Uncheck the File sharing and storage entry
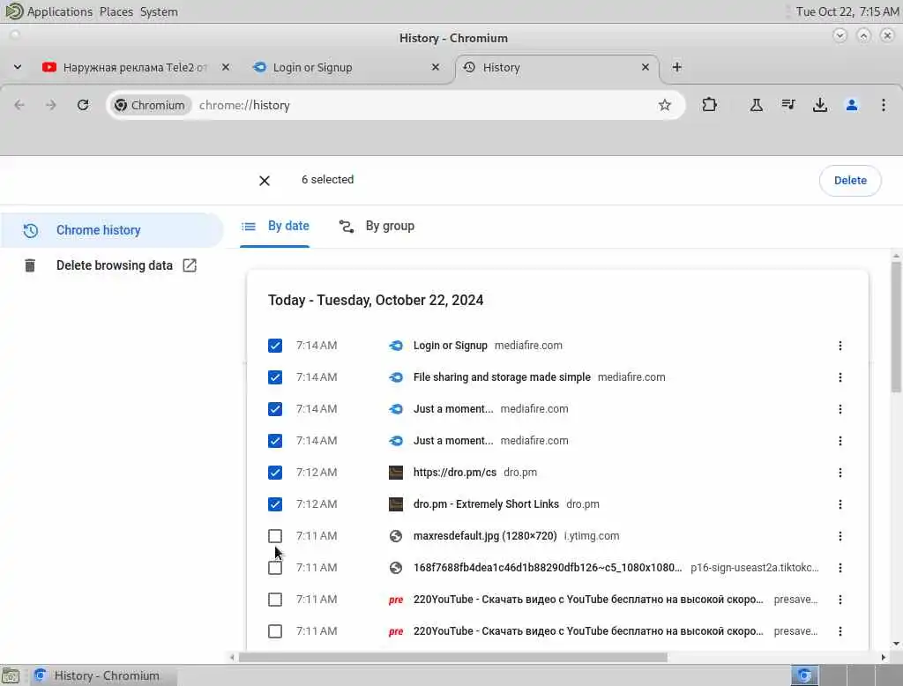 [275, 377]
